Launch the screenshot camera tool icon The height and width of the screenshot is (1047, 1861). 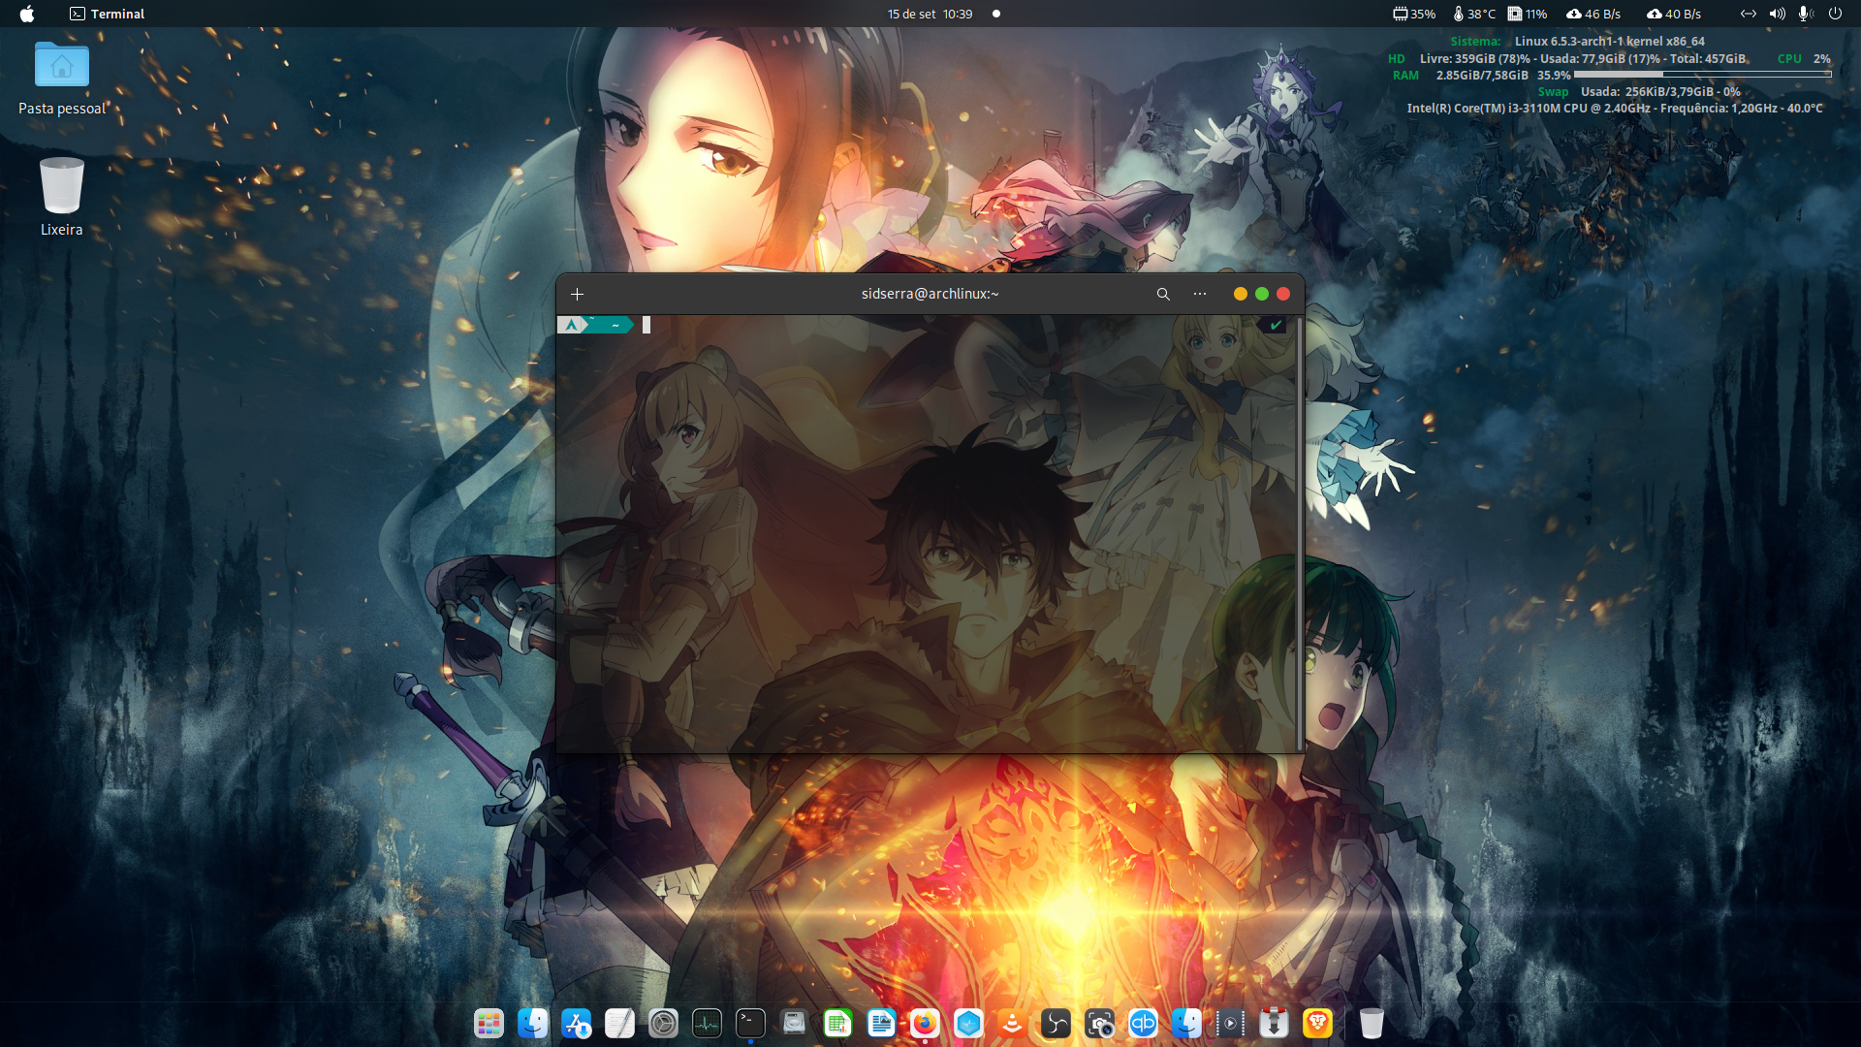pyautogui.click(x=1099, y=1023)
